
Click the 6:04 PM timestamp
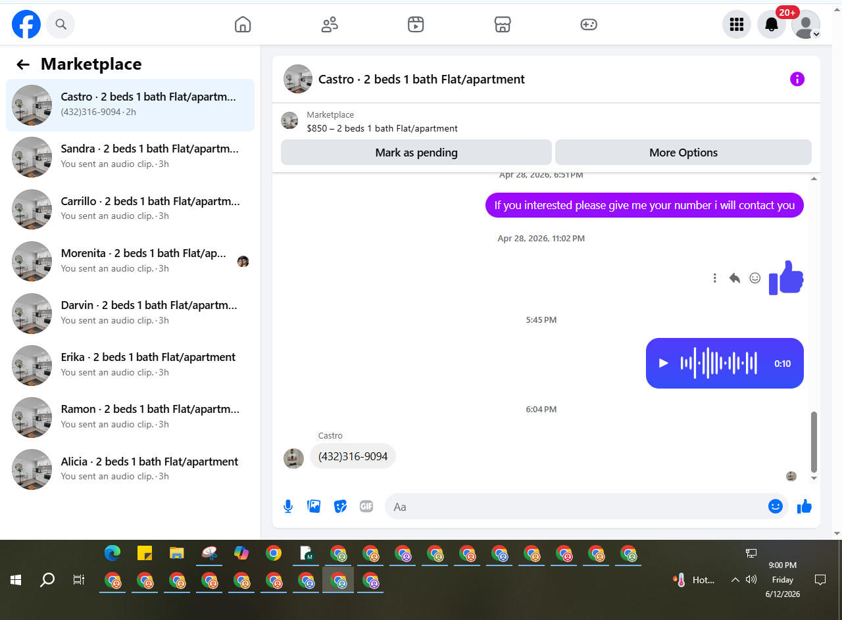[x=541, y=410]
